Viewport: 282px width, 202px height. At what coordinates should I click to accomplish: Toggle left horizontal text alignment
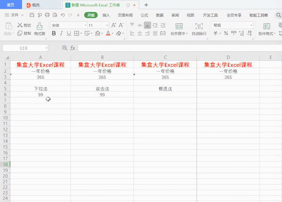click(x=132, y=33)
